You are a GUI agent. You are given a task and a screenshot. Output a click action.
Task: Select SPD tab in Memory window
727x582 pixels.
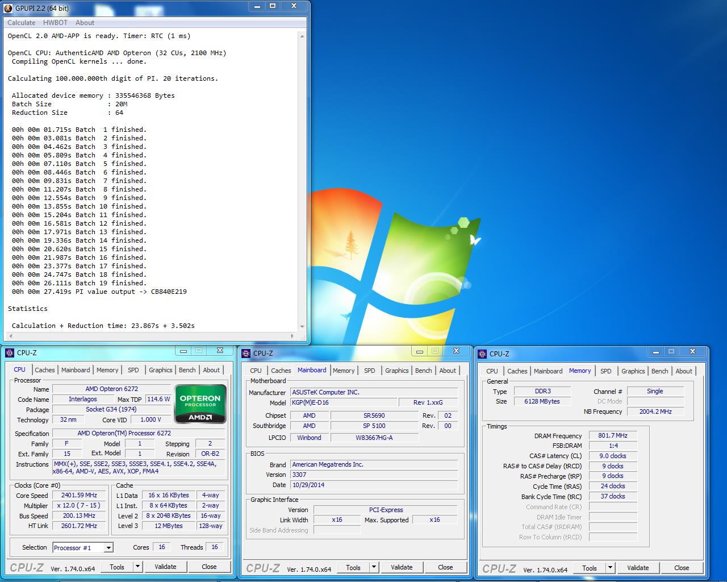(x=606, y=371)
